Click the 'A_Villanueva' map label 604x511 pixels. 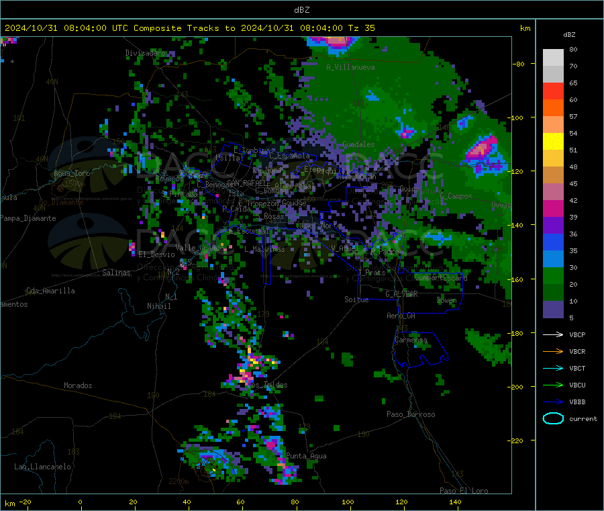tap(350, 67)
